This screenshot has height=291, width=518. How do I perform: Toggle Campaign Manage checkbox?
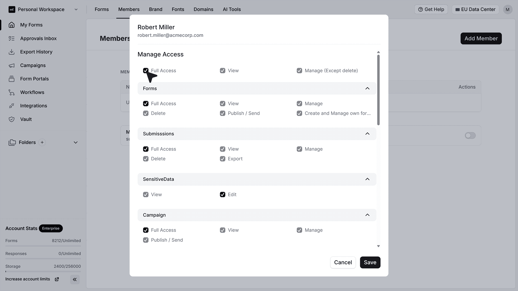[299, 230]
